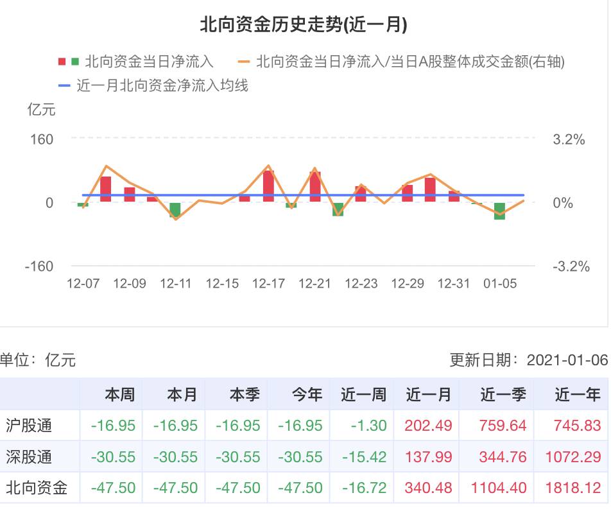The height and width of the screenshot is (520, 611).
Task: Click the 北向资金 row label in table
Action: pos(36,488)
